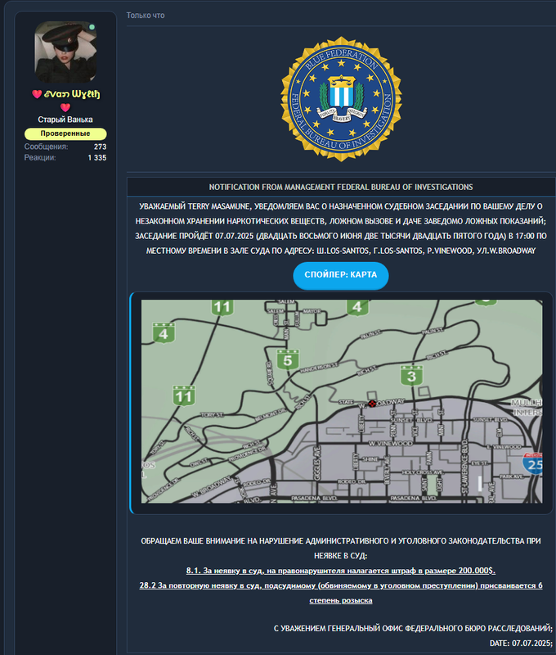Click the green online status dot on avatar
The image size is (556, 655).
pos(92,27)
